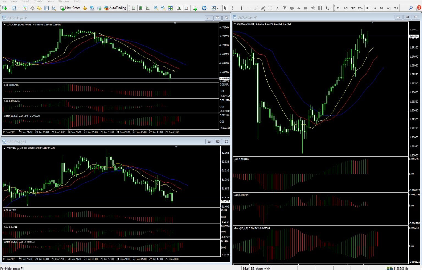The width and height of the screenshot is (422, 270).
Task: Click the Tile Windows icon
Action: pos(171,8)
